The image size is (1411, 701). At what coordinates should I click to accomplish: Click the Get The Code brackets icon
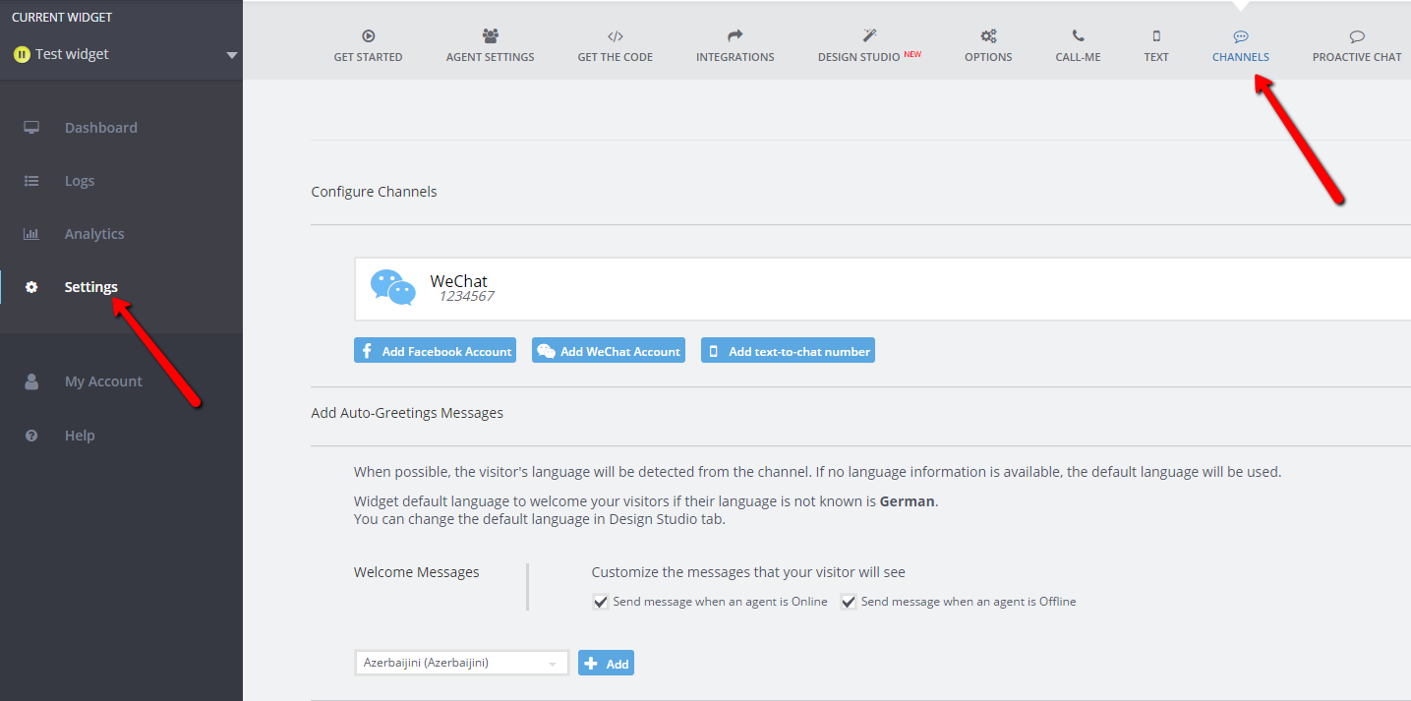615,36
